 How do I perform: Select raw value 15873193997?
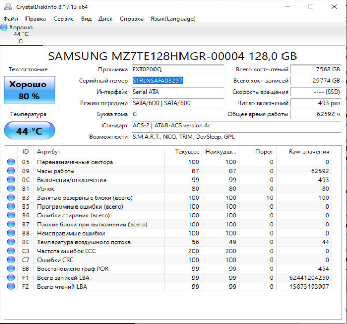[309, 287]
